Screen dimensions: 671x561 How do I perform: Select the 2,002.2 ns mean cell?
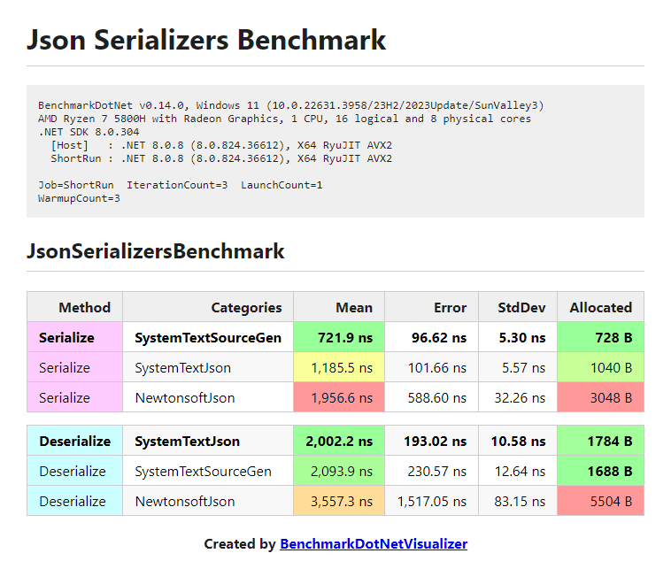tap(339, 441)
